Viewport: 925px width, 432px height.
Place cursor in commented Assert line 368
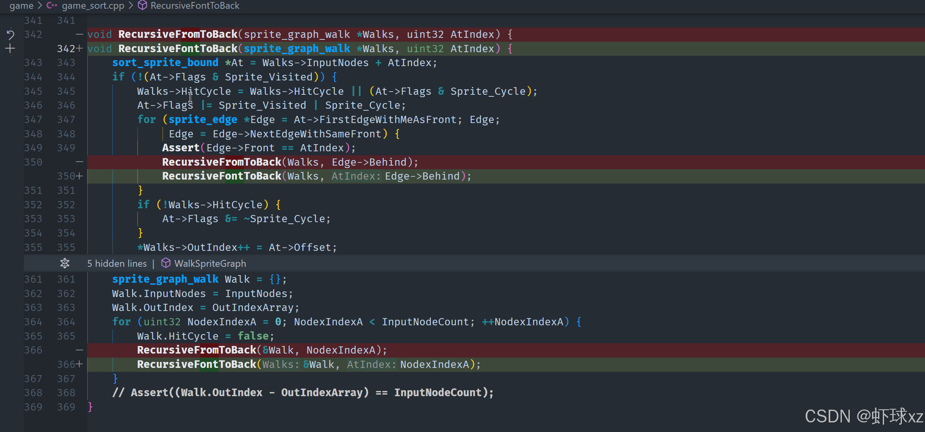tap(302, 393)
